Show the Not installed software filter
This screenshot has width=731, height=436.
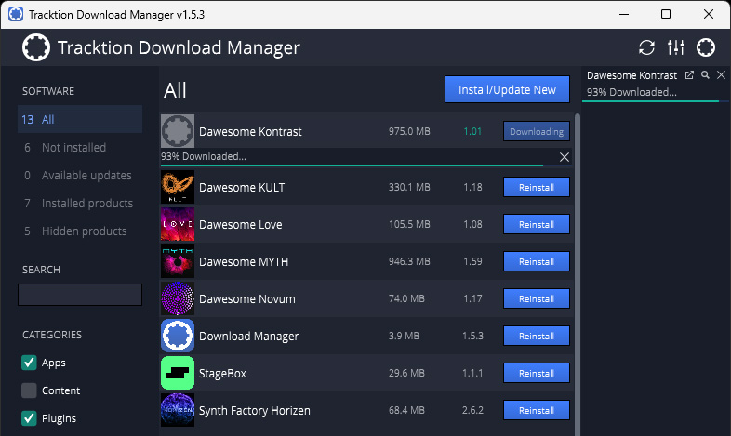(73, 147)
